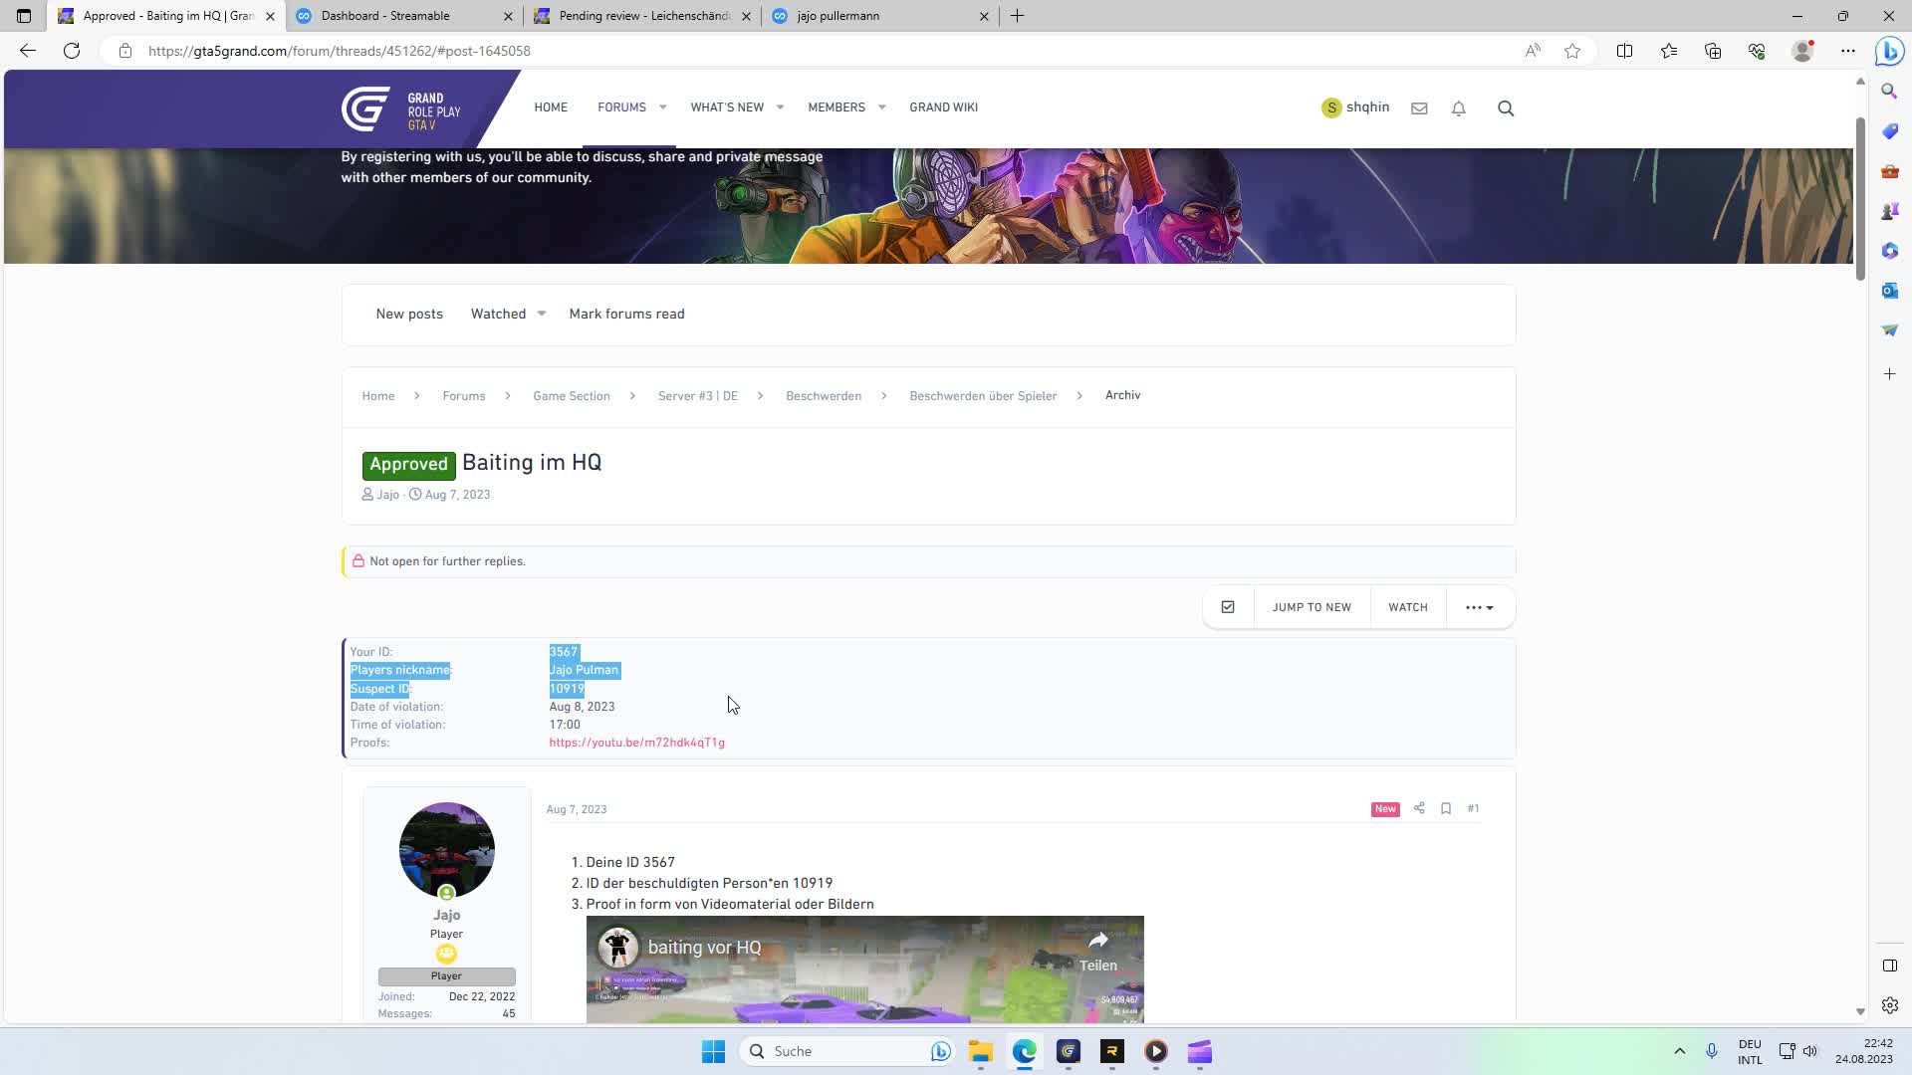Add the page to favorites star
Viewport: 1912px width, 1075px height.
coord(1572,51)
